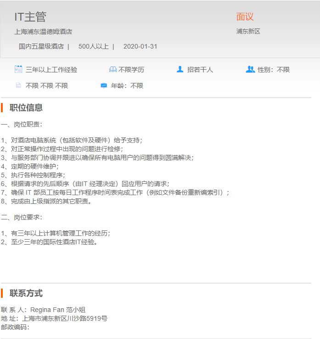Click the 职位信息 section heading
The height and width of the screenshot is (339, 320).
click(26, 108)
